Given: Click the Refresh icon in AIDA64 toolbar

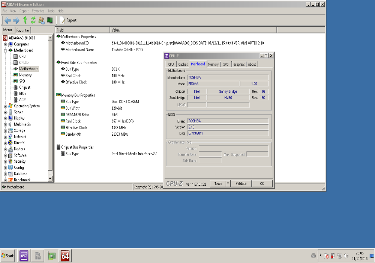Looking at the screenshot, I should 33,20.
